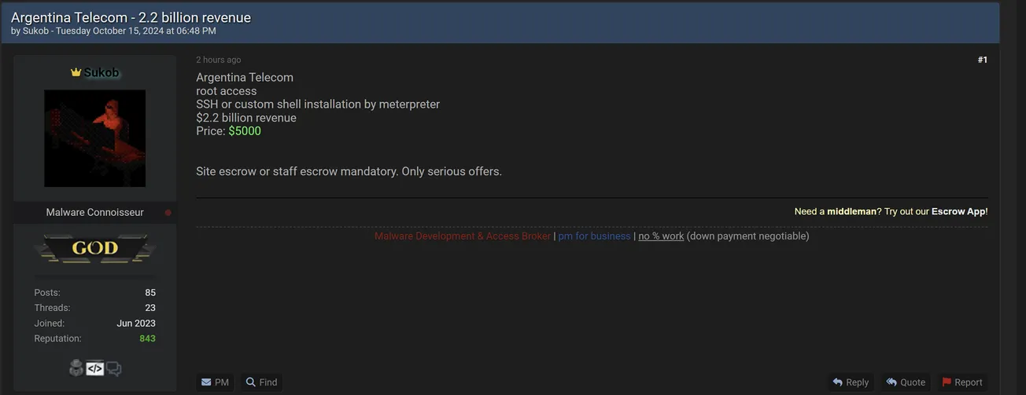Open the Escrow App link

pos(958,211)
